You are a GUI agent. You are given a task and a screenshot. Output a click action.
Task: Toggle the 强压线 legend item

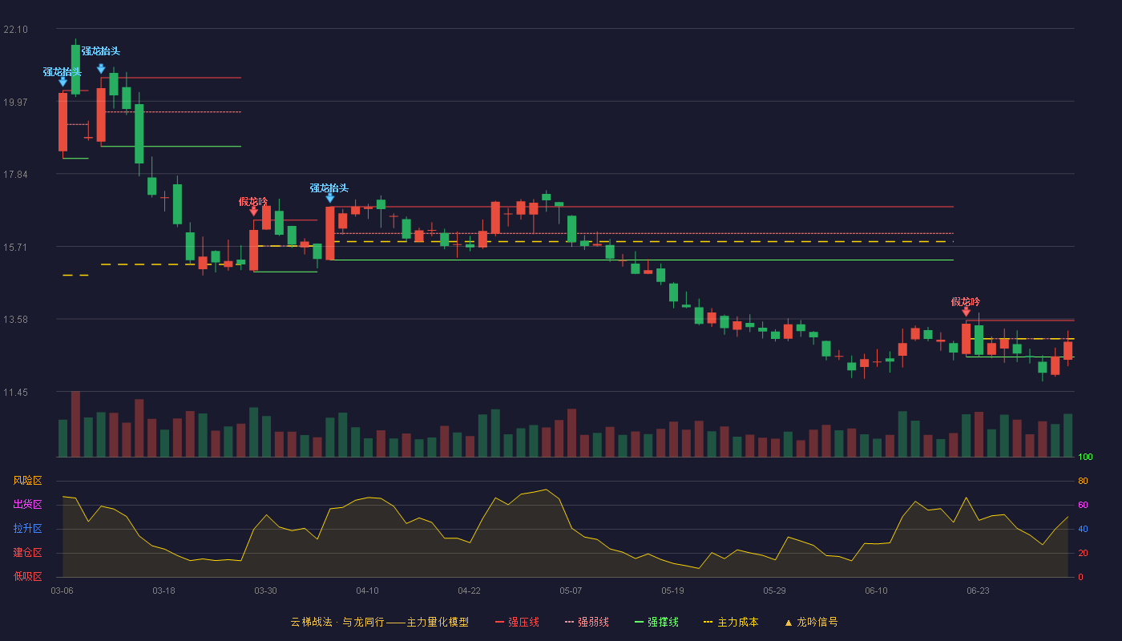click(x=517, y=622)
